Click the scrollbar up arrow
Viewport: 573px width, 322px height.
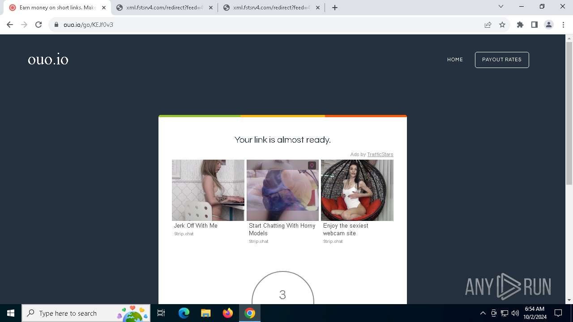coord(569,38)
